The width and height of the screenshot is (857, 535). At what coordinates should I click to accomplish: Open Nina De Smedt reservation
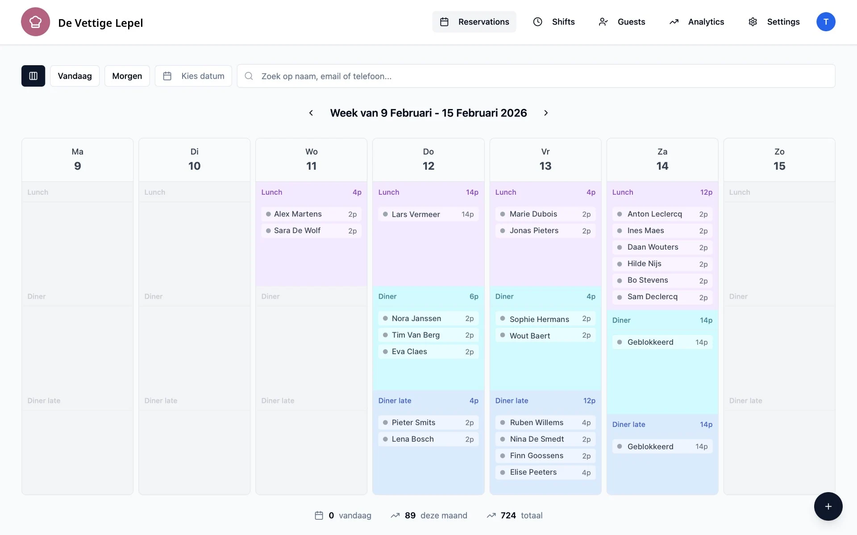click(545, 439)
